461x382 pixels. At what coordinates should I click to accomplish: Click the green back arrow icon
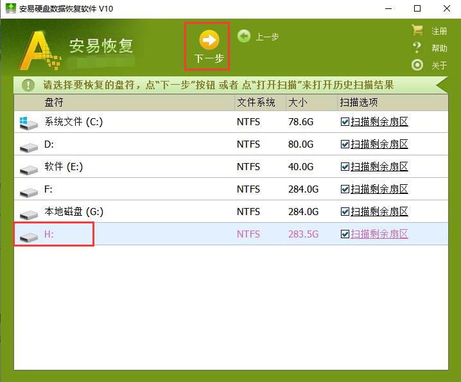click(244, 36)
